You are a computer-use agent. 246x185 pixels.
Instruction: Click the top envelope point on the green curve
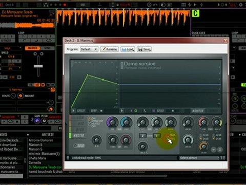point(88,75)
